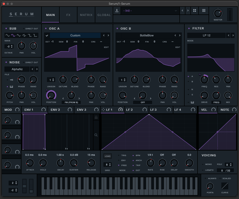Select the pulse sub waveform icon

[x=35, y=35]
